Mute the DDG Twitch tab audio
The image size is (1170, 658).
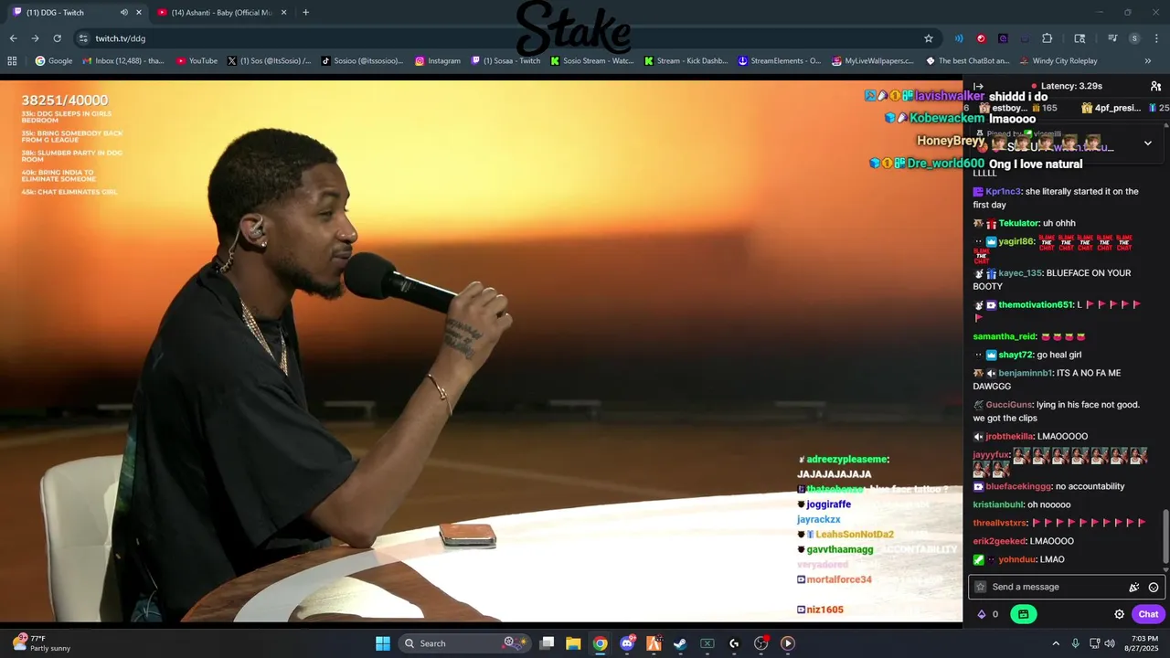click(123, 13)
